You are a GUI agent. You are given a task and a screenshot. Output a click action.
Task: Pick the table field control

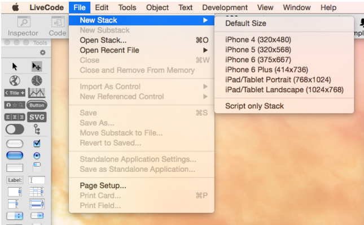pos(37,192)
